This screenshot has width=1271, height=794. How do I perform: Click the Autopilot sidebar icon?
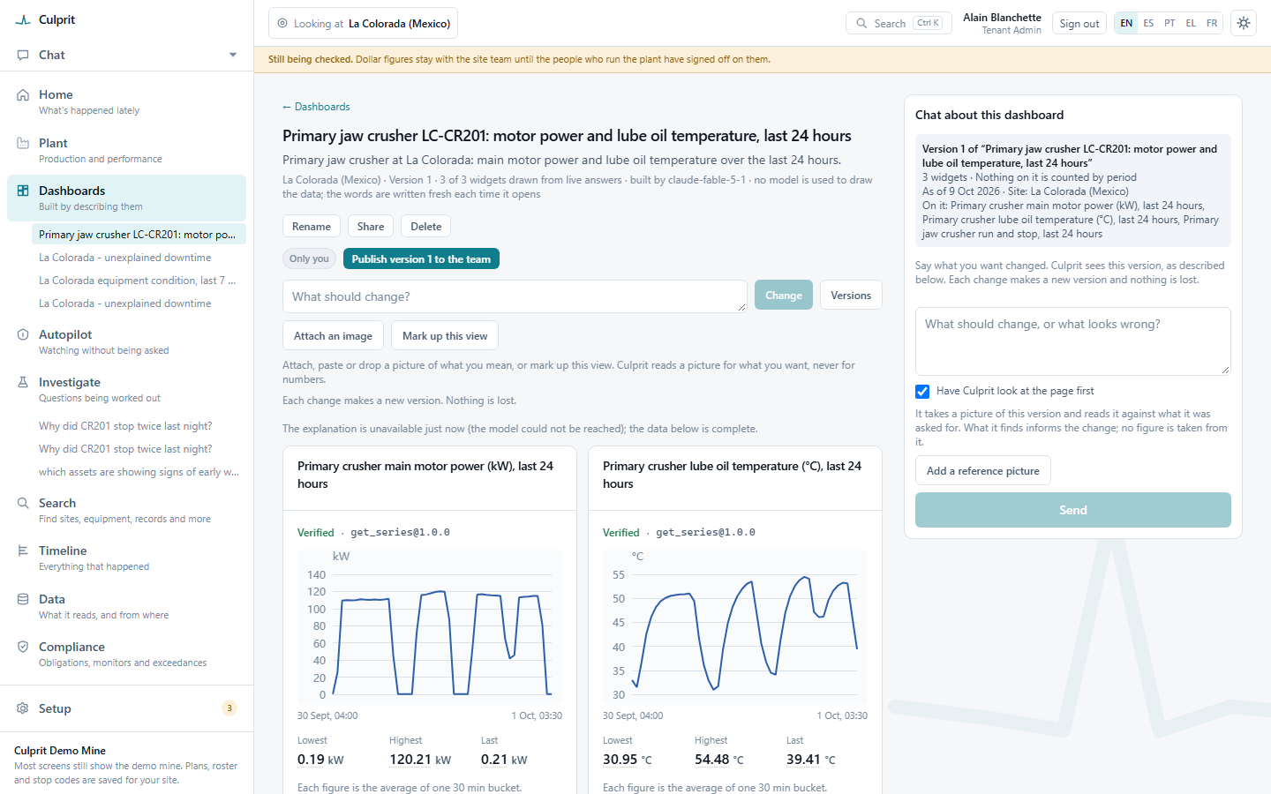(23, 334)
